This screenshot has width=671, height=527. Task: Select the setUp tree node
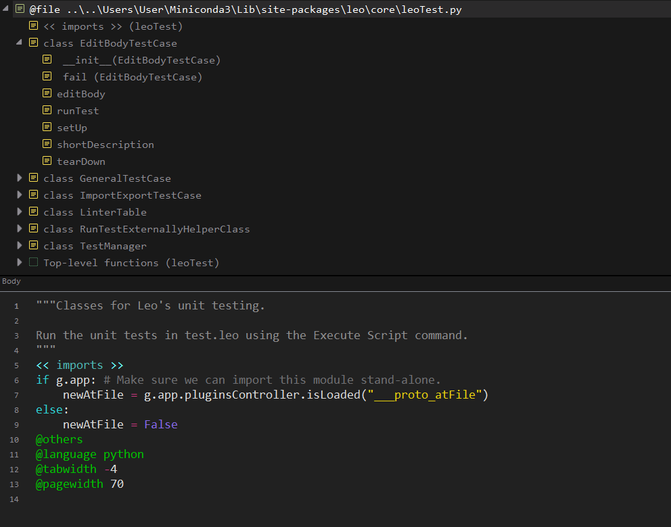click(72, 128)
